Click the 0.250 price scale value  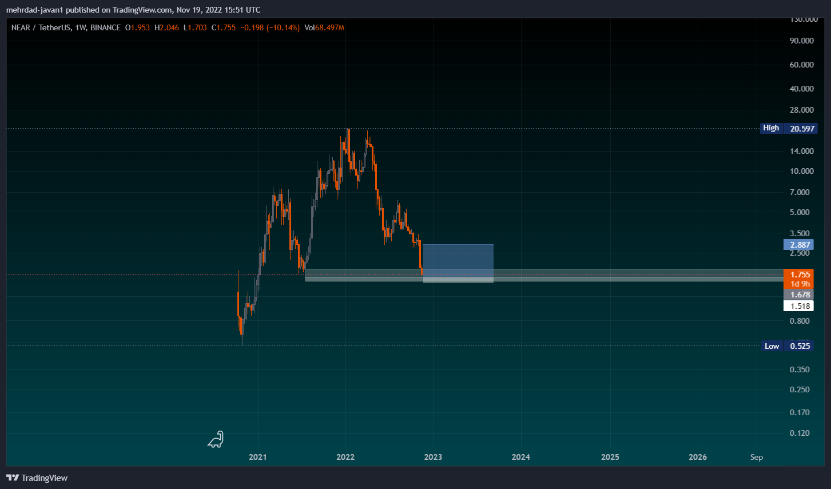pos(800,389)
